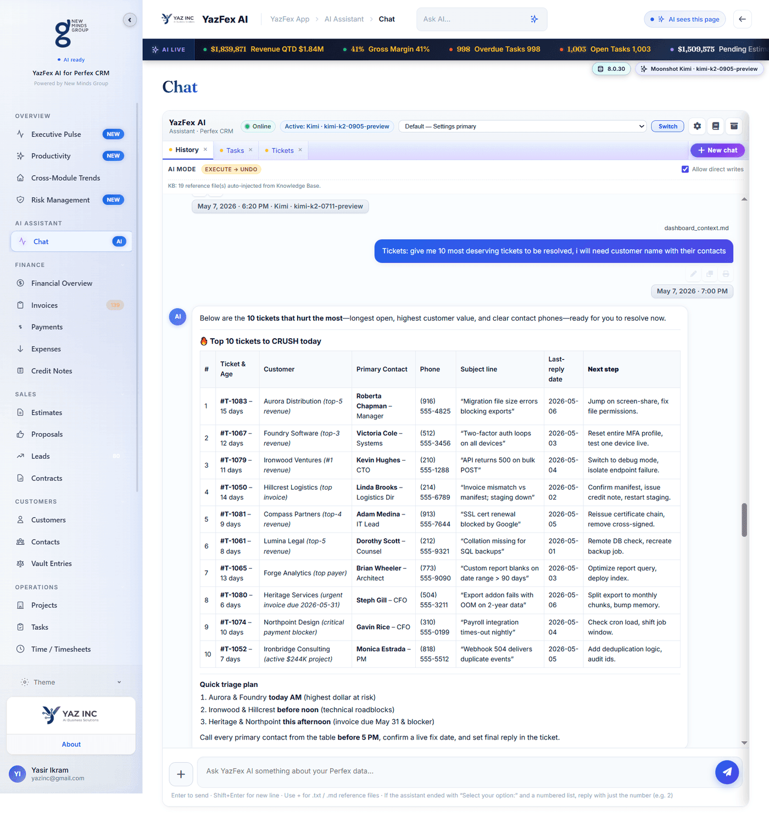The width and height of the screenshot is (769, 839).
Task: Open Contacts in sidebar
Action: coord(71,542)
